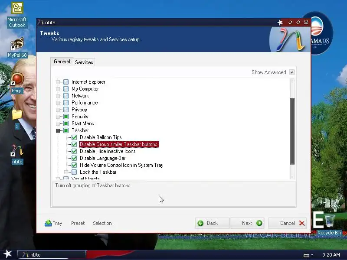The width and height of the screenshot is (347, 260).
Task: Go Back to previous step
Action: point(213,223)
